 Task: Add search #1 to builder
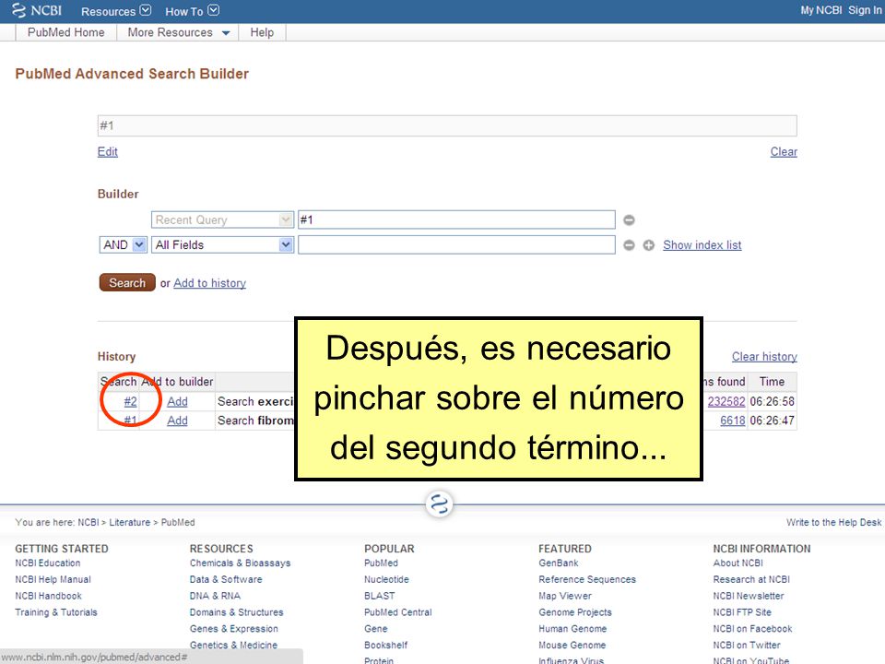177,421
